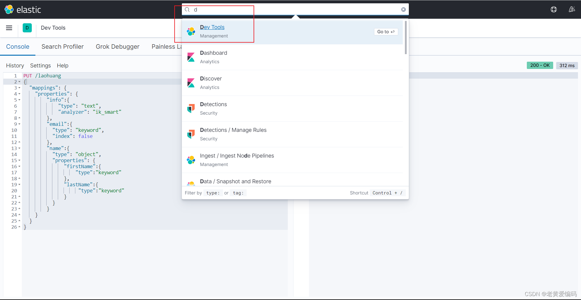Collapse the mappings fold at line 3
The height and width of the screenshot is (300, 581).
[19, 88]
